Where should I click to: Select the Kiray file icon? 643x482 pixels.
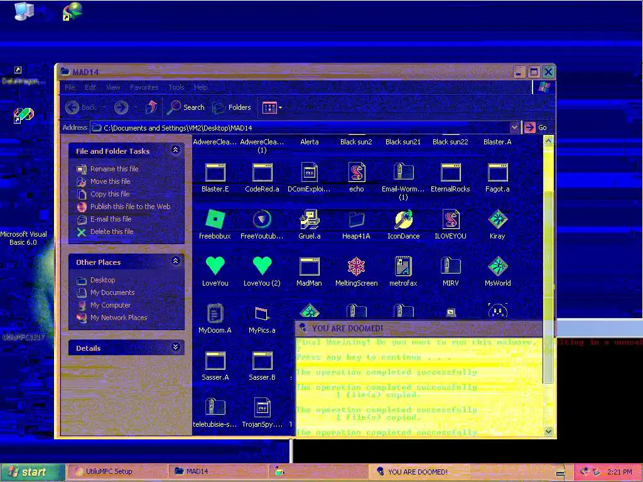[497, 219]
